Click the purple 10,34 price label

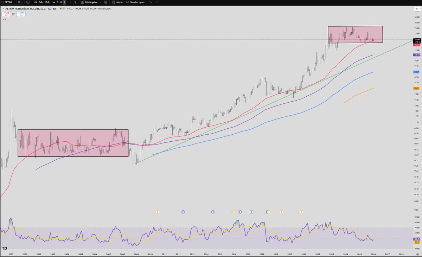tap(417, 55)
